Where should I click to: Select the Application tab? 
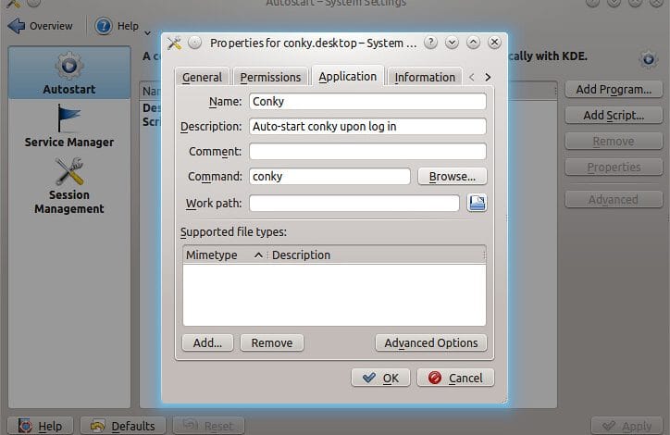click(x=347, y=77)
